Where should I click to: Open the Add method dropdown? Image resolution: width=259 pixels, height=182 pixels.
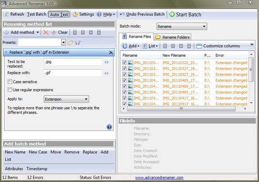click(38, 33)
